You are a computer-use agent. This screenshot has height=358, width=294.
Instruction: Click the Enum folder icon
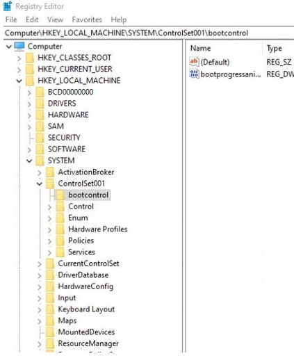click(60, 218)
